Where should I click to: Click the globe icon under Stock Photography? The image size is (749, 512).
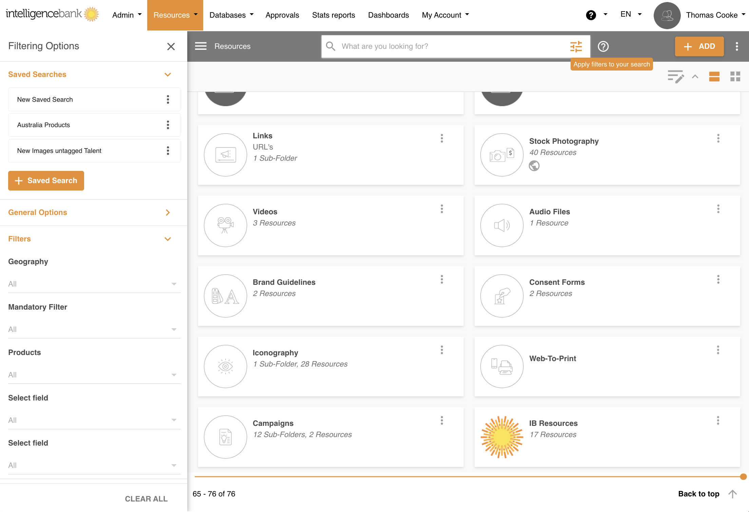tap(534, 166)
